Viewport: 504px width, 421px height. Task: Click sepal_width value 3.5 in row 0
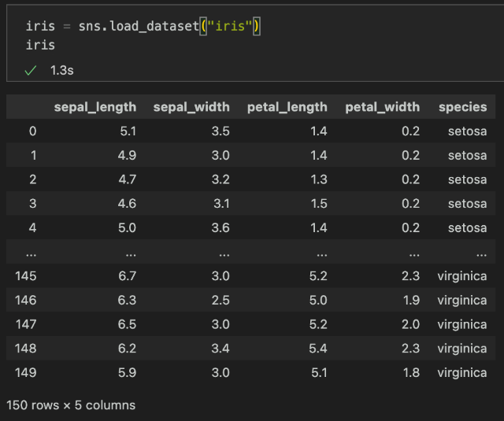click(220, 131)
